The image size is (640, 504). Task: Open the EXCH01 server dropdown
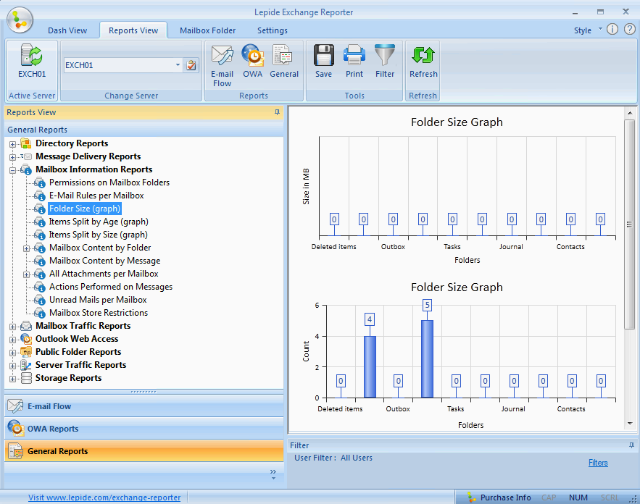178,65
